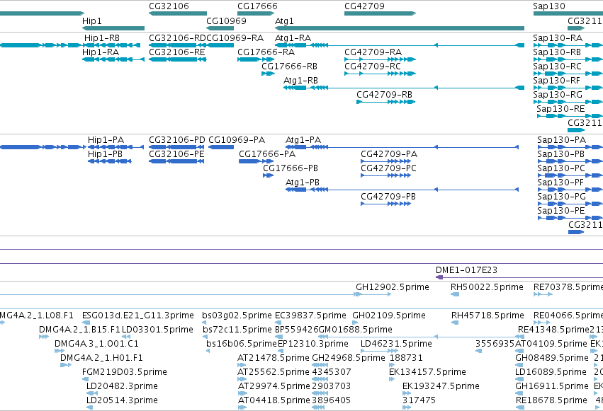Select the Atg1-PA protein label
This screenshot has width=603, height=411.
303,140
